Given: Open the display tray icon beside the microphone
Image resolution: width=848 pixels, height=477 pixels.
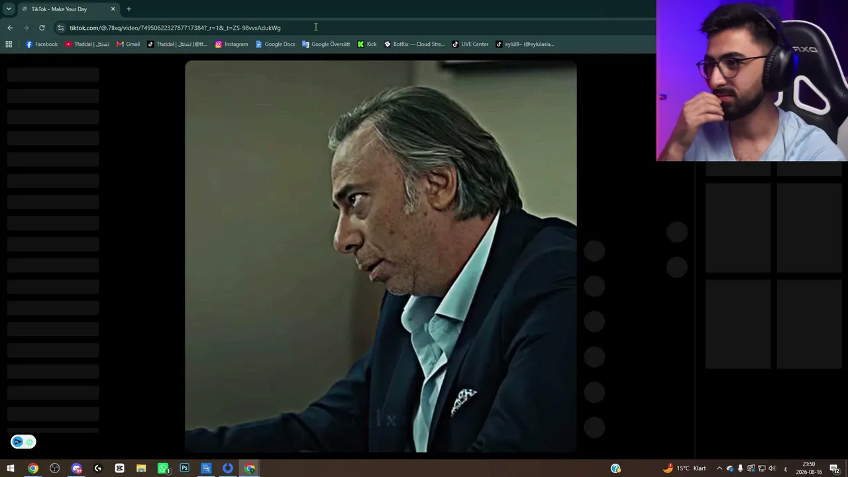Looking at the screenshot, I should (x=751, y=468).
